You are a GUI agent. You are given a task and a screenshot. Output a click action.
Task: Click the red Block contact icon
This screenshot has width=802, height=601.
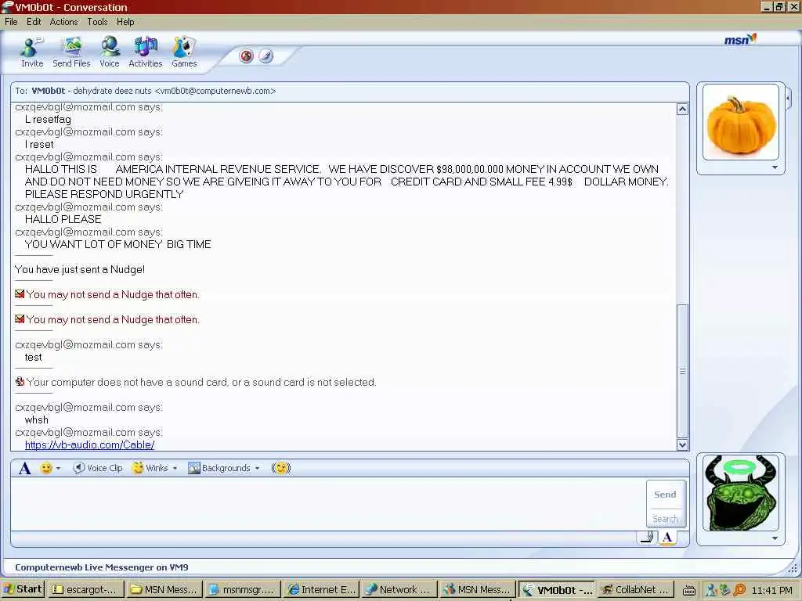(247, 56)
